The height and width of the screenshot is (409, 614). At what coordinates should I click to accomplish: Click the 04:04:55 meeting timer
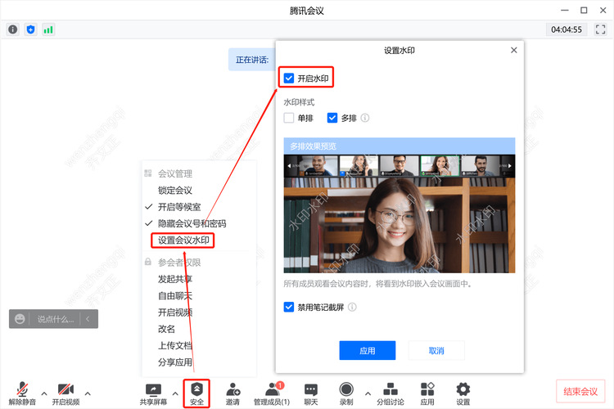[567, 29]
